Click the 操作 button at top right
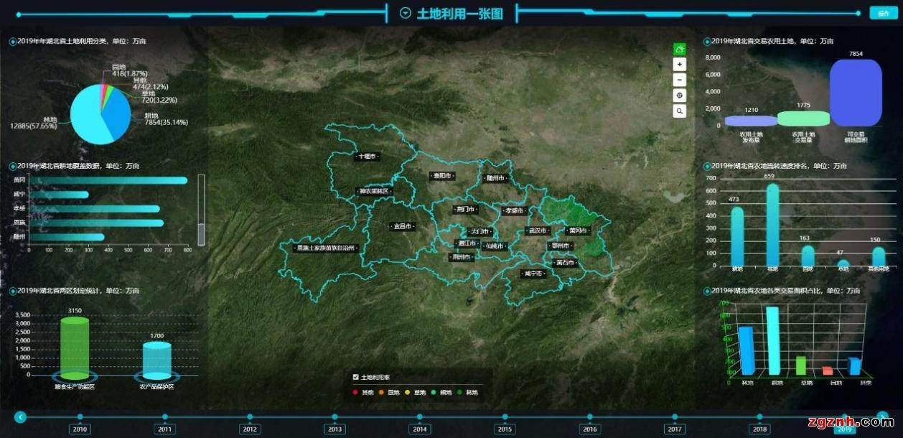This screenshot has width=903, height=438. click(883, 13)
